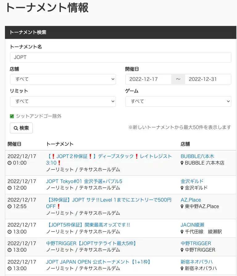Click the トーナメント名 input containing JOPT
The image size is (237, 276).
tap(121, 57)
